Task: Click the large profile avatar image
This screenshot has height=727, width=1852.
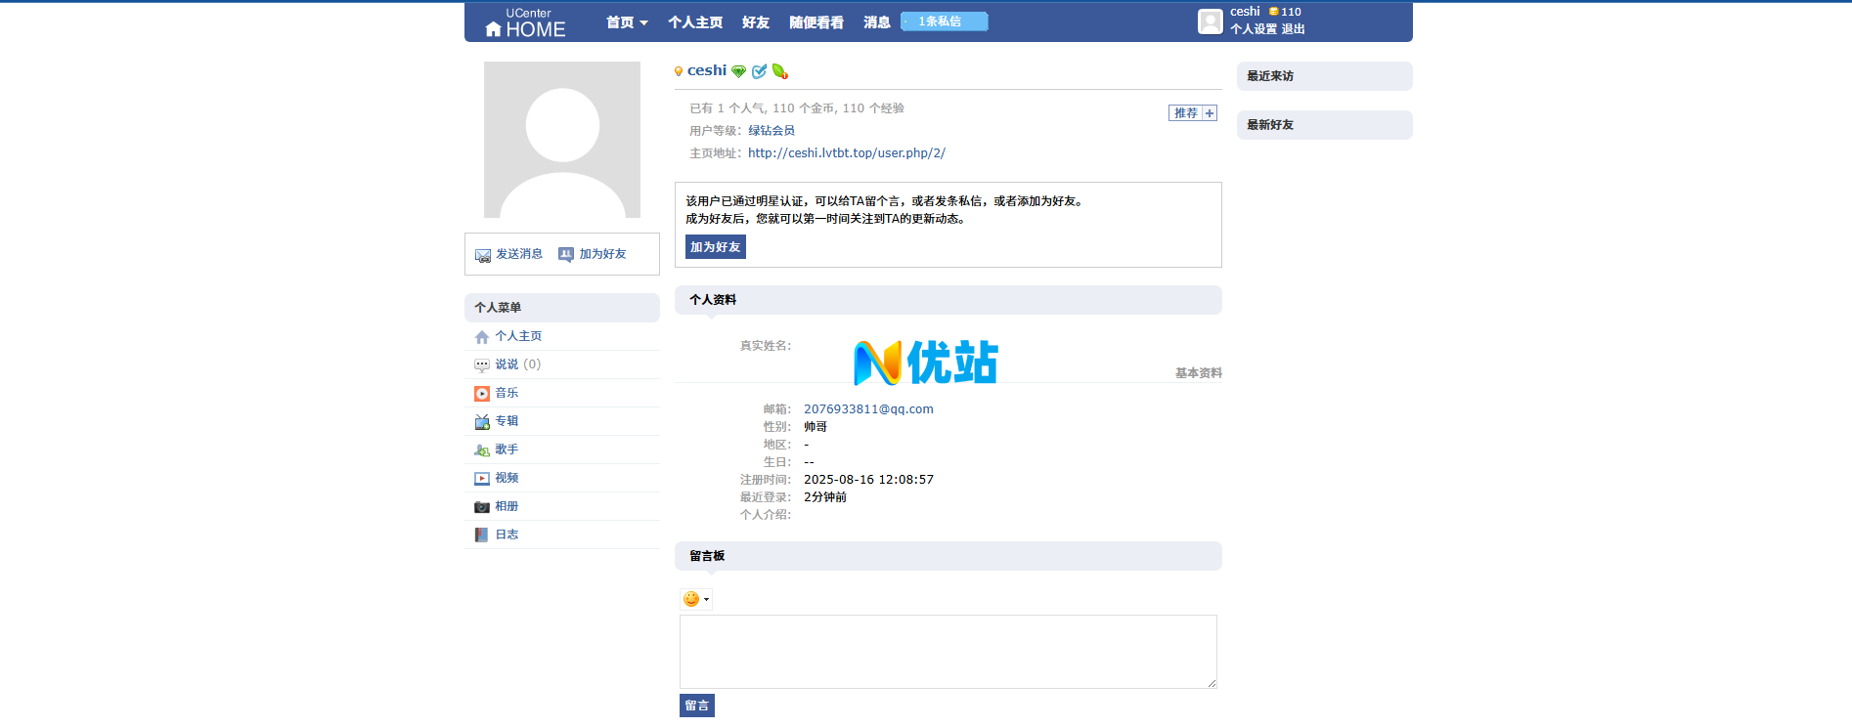Action: click(562, 140)
